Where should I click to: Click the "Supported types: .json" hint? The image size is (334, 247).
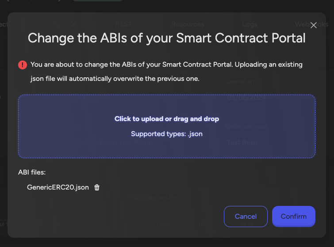[167, 133]
